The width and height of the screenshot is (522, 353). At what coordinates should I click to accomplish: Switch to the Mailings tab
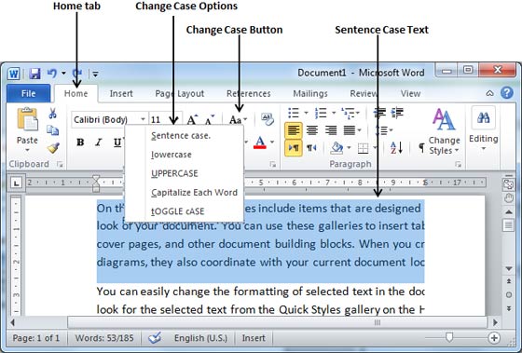[x=310, y=93]
